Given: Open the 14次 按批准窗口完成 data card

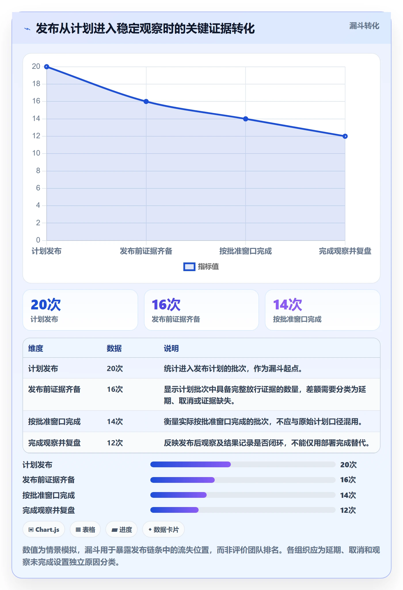Looking at the screenshot, I should [323, 310].
